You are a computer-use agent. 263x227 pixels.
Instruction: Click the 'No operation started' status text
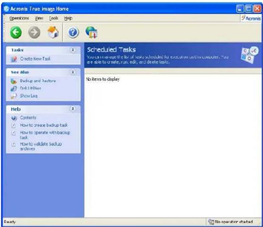click(234, 222)
